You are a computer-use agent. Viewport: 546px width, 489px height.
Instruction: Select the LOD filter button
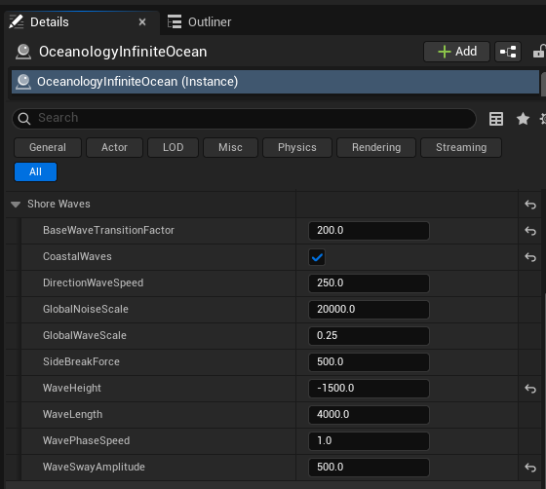(x=174, y=147)
